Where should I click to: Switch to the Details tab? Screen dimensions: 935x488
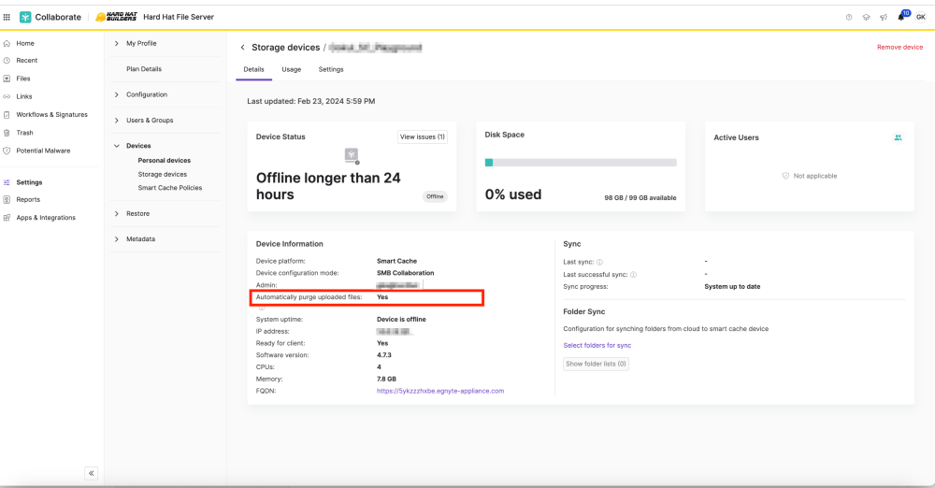coord(254,69)
